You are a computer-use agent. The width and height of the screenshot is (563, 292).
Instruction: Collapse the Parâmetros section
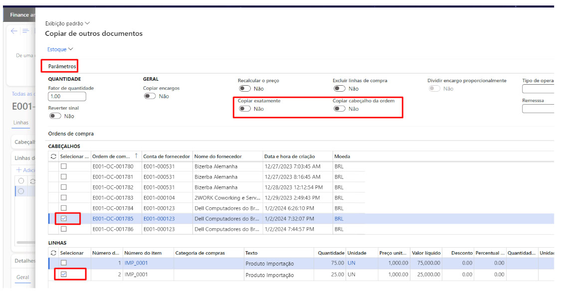click(x=62, y=66)
